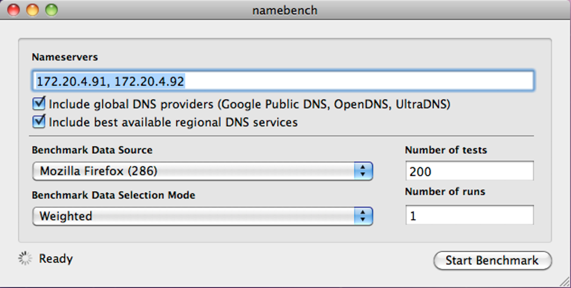Minimize the window using the yellow button
571x288 pixels.
click(x=32, y=10)
